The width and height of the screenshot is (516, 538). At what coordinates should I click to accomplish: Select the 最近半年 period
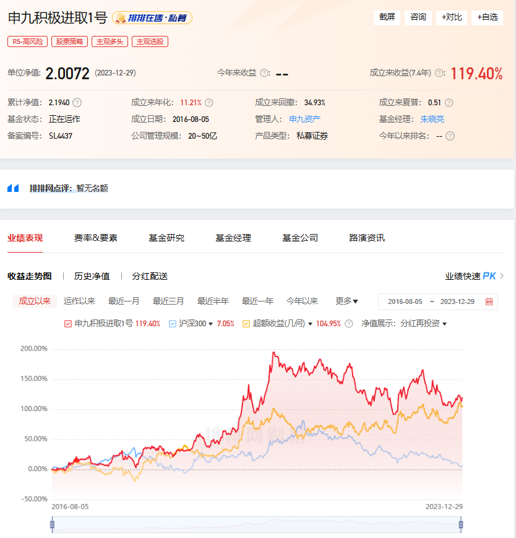click(x=213, y=302)
